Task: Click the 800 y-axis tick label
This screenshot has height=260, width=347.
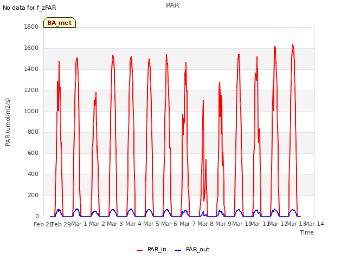Action: [33, 132]
